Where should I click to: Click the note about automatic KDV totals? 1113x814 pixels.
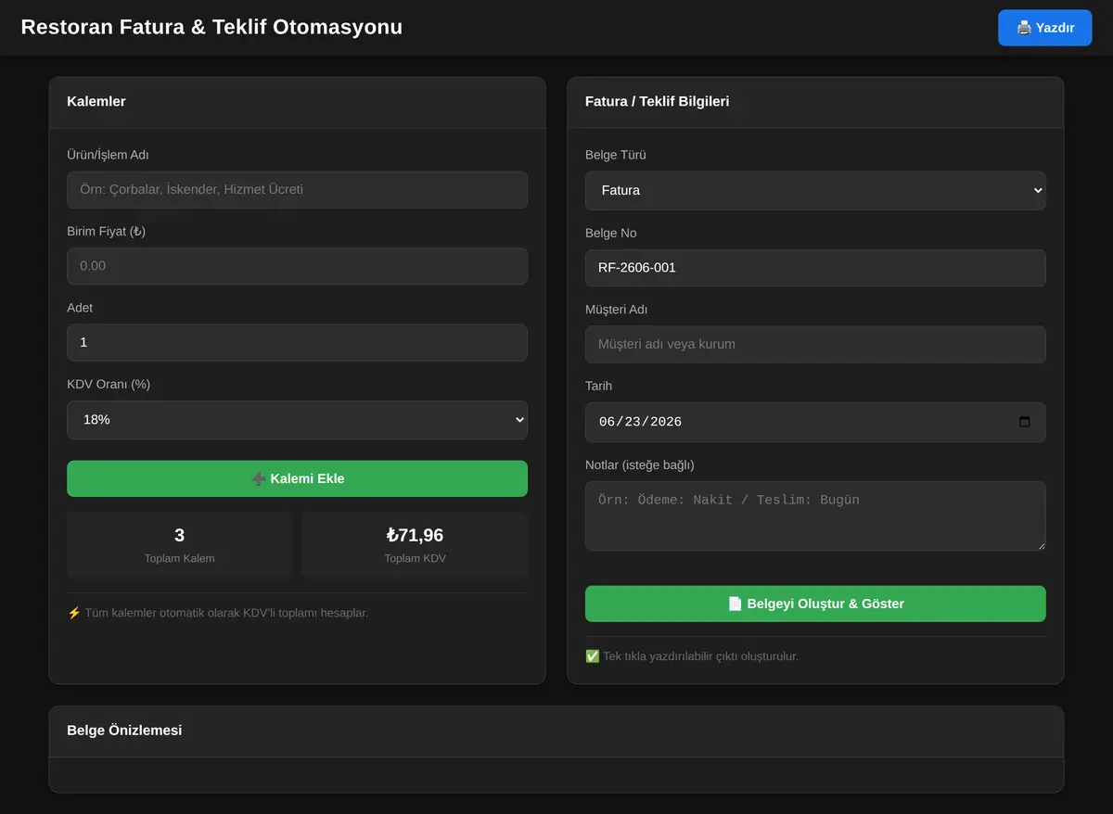click(x=218, y=613)
